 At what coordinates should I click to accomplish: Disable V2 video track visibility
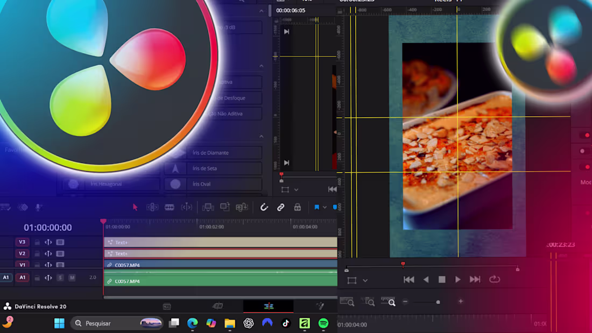[x=60, y=254]
